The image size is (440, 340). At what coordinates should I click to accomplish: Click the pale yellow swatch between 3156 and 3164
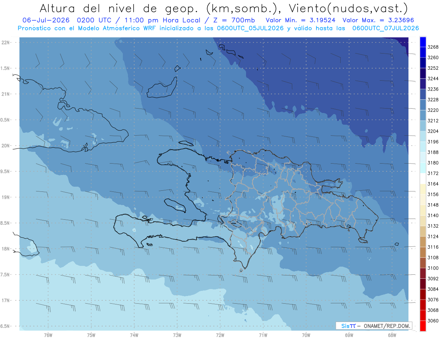point(422,189)
